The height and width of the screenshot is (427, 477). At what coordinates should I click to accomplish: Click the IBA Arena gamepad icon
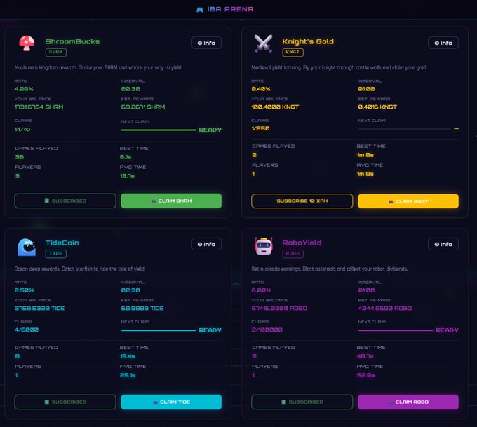pyautogui.click(x=199, y=9)
